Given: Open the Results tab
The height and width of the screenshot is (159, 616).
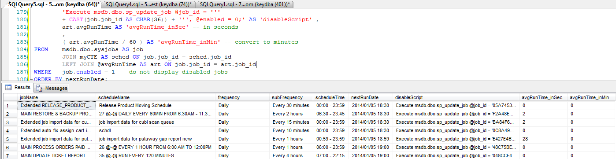Looking at the screenshot, I should [18, 87].
